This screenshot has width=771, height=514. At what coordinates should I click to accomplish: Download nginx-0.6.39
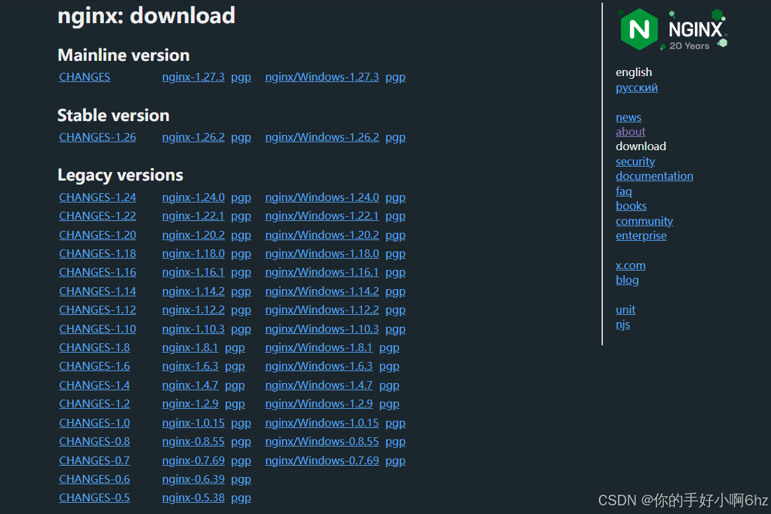[x=193, y=479]
